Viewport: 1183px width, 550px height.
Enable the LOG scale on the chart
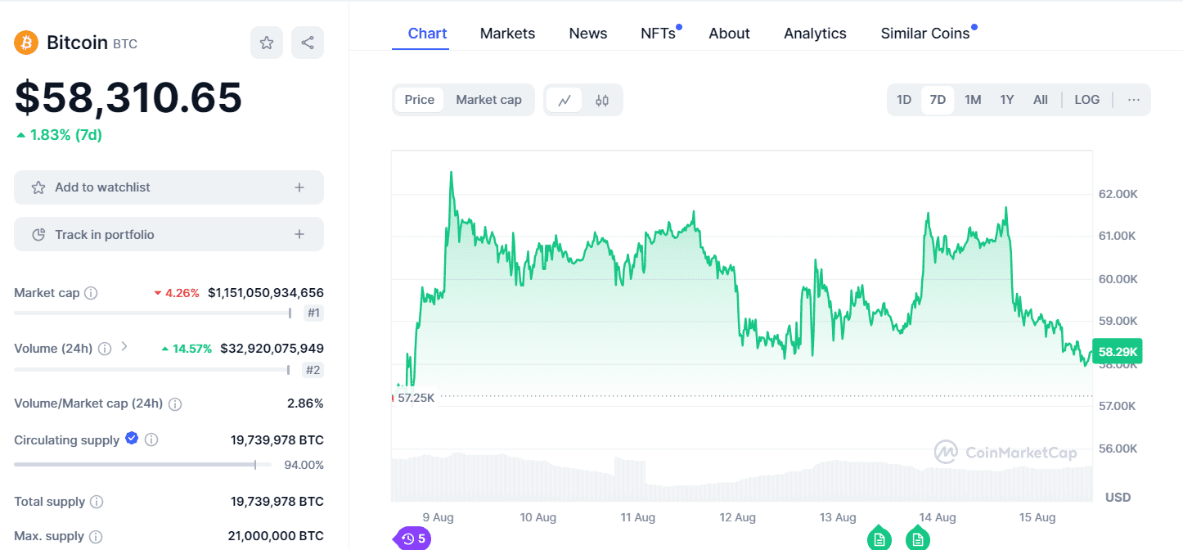1086,99
